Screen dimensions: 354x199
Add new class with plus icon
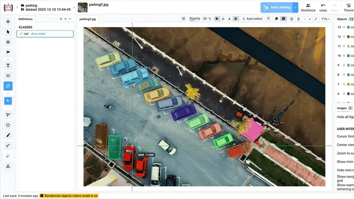(x=65, y=19)
